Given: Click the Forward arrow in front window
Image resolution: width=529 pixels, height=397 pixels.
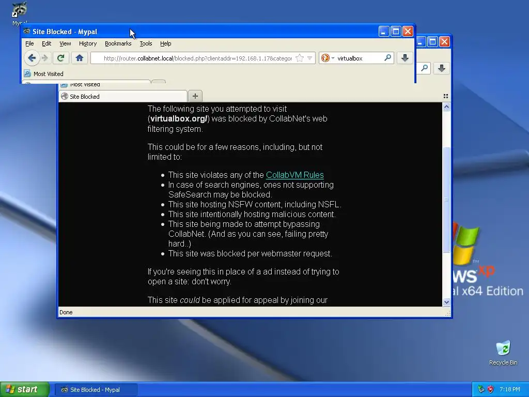Looking at the screenshot, I should [x=44, y=58].
